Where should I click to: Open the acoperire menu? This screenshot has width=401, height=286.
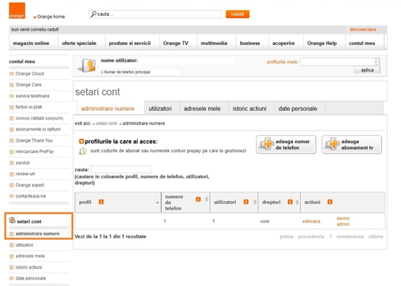coord(284,44)
